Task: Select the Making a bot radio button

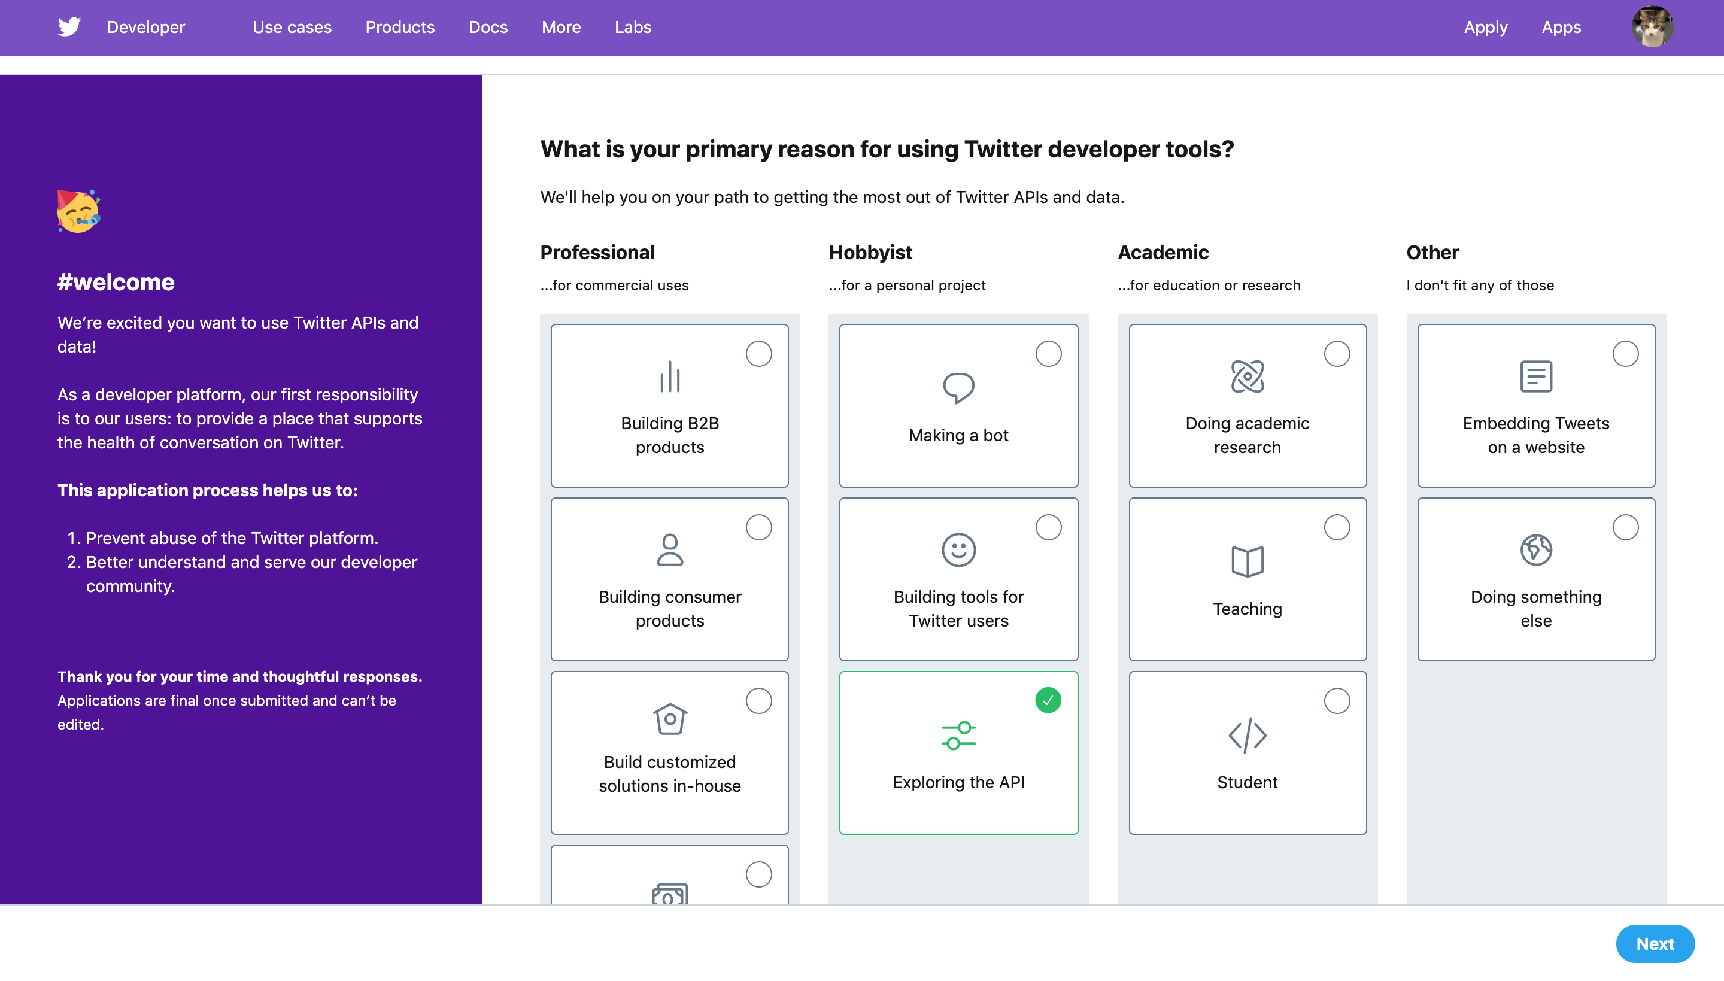Action: coord(1048,354)
